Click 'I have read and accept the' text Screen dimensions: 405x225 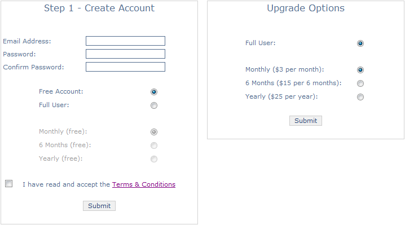pyautogui.click(x=66, y=184)
